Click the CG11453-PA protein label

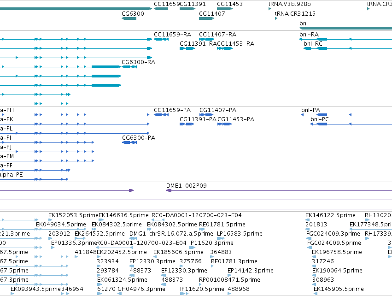236,119
